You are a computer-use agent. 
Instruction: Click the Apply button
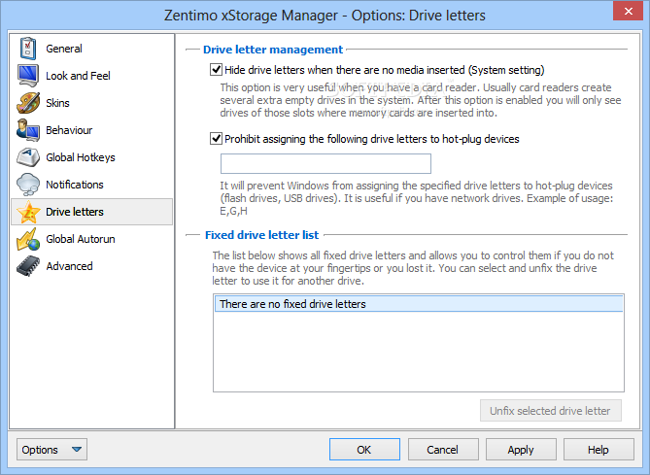(x=521, y=450)
